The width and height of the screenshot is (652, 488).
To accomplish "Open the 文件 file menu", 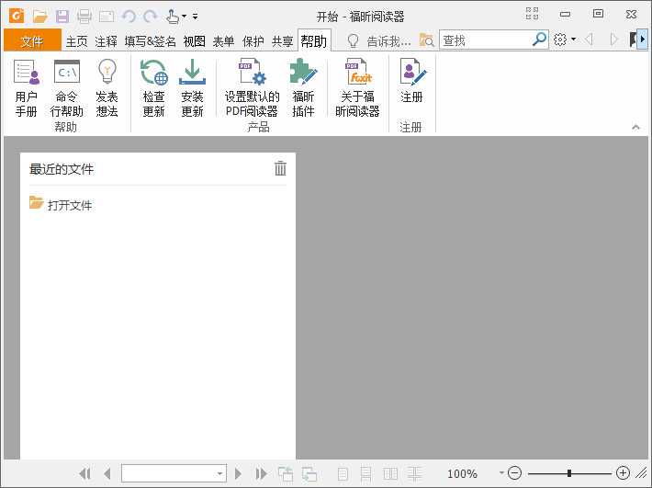I will coord(32,40).
